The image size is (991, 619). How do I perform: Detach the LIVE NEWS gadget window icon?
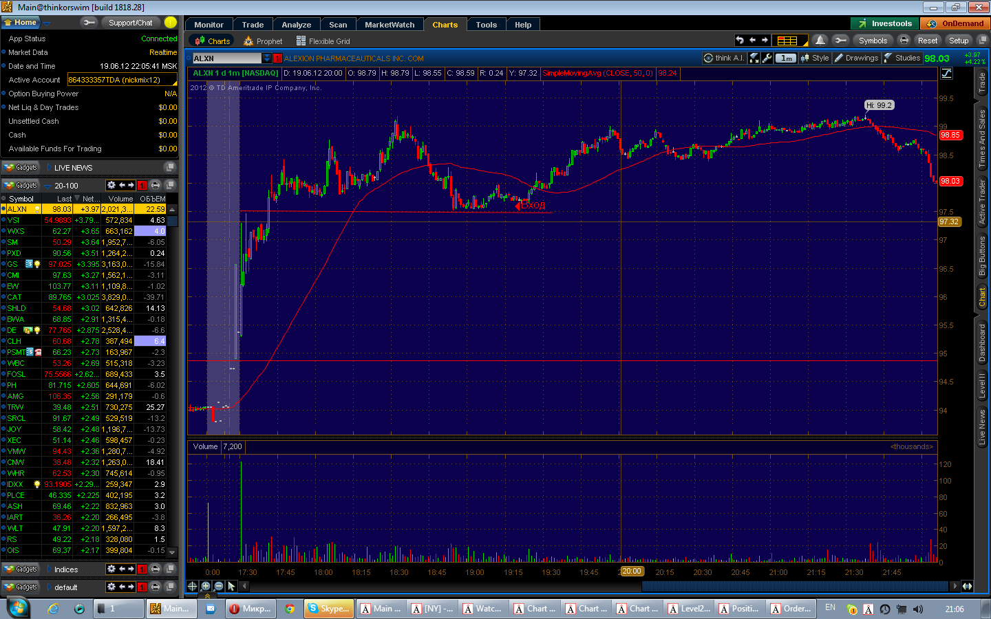click(x=169, y=168)
